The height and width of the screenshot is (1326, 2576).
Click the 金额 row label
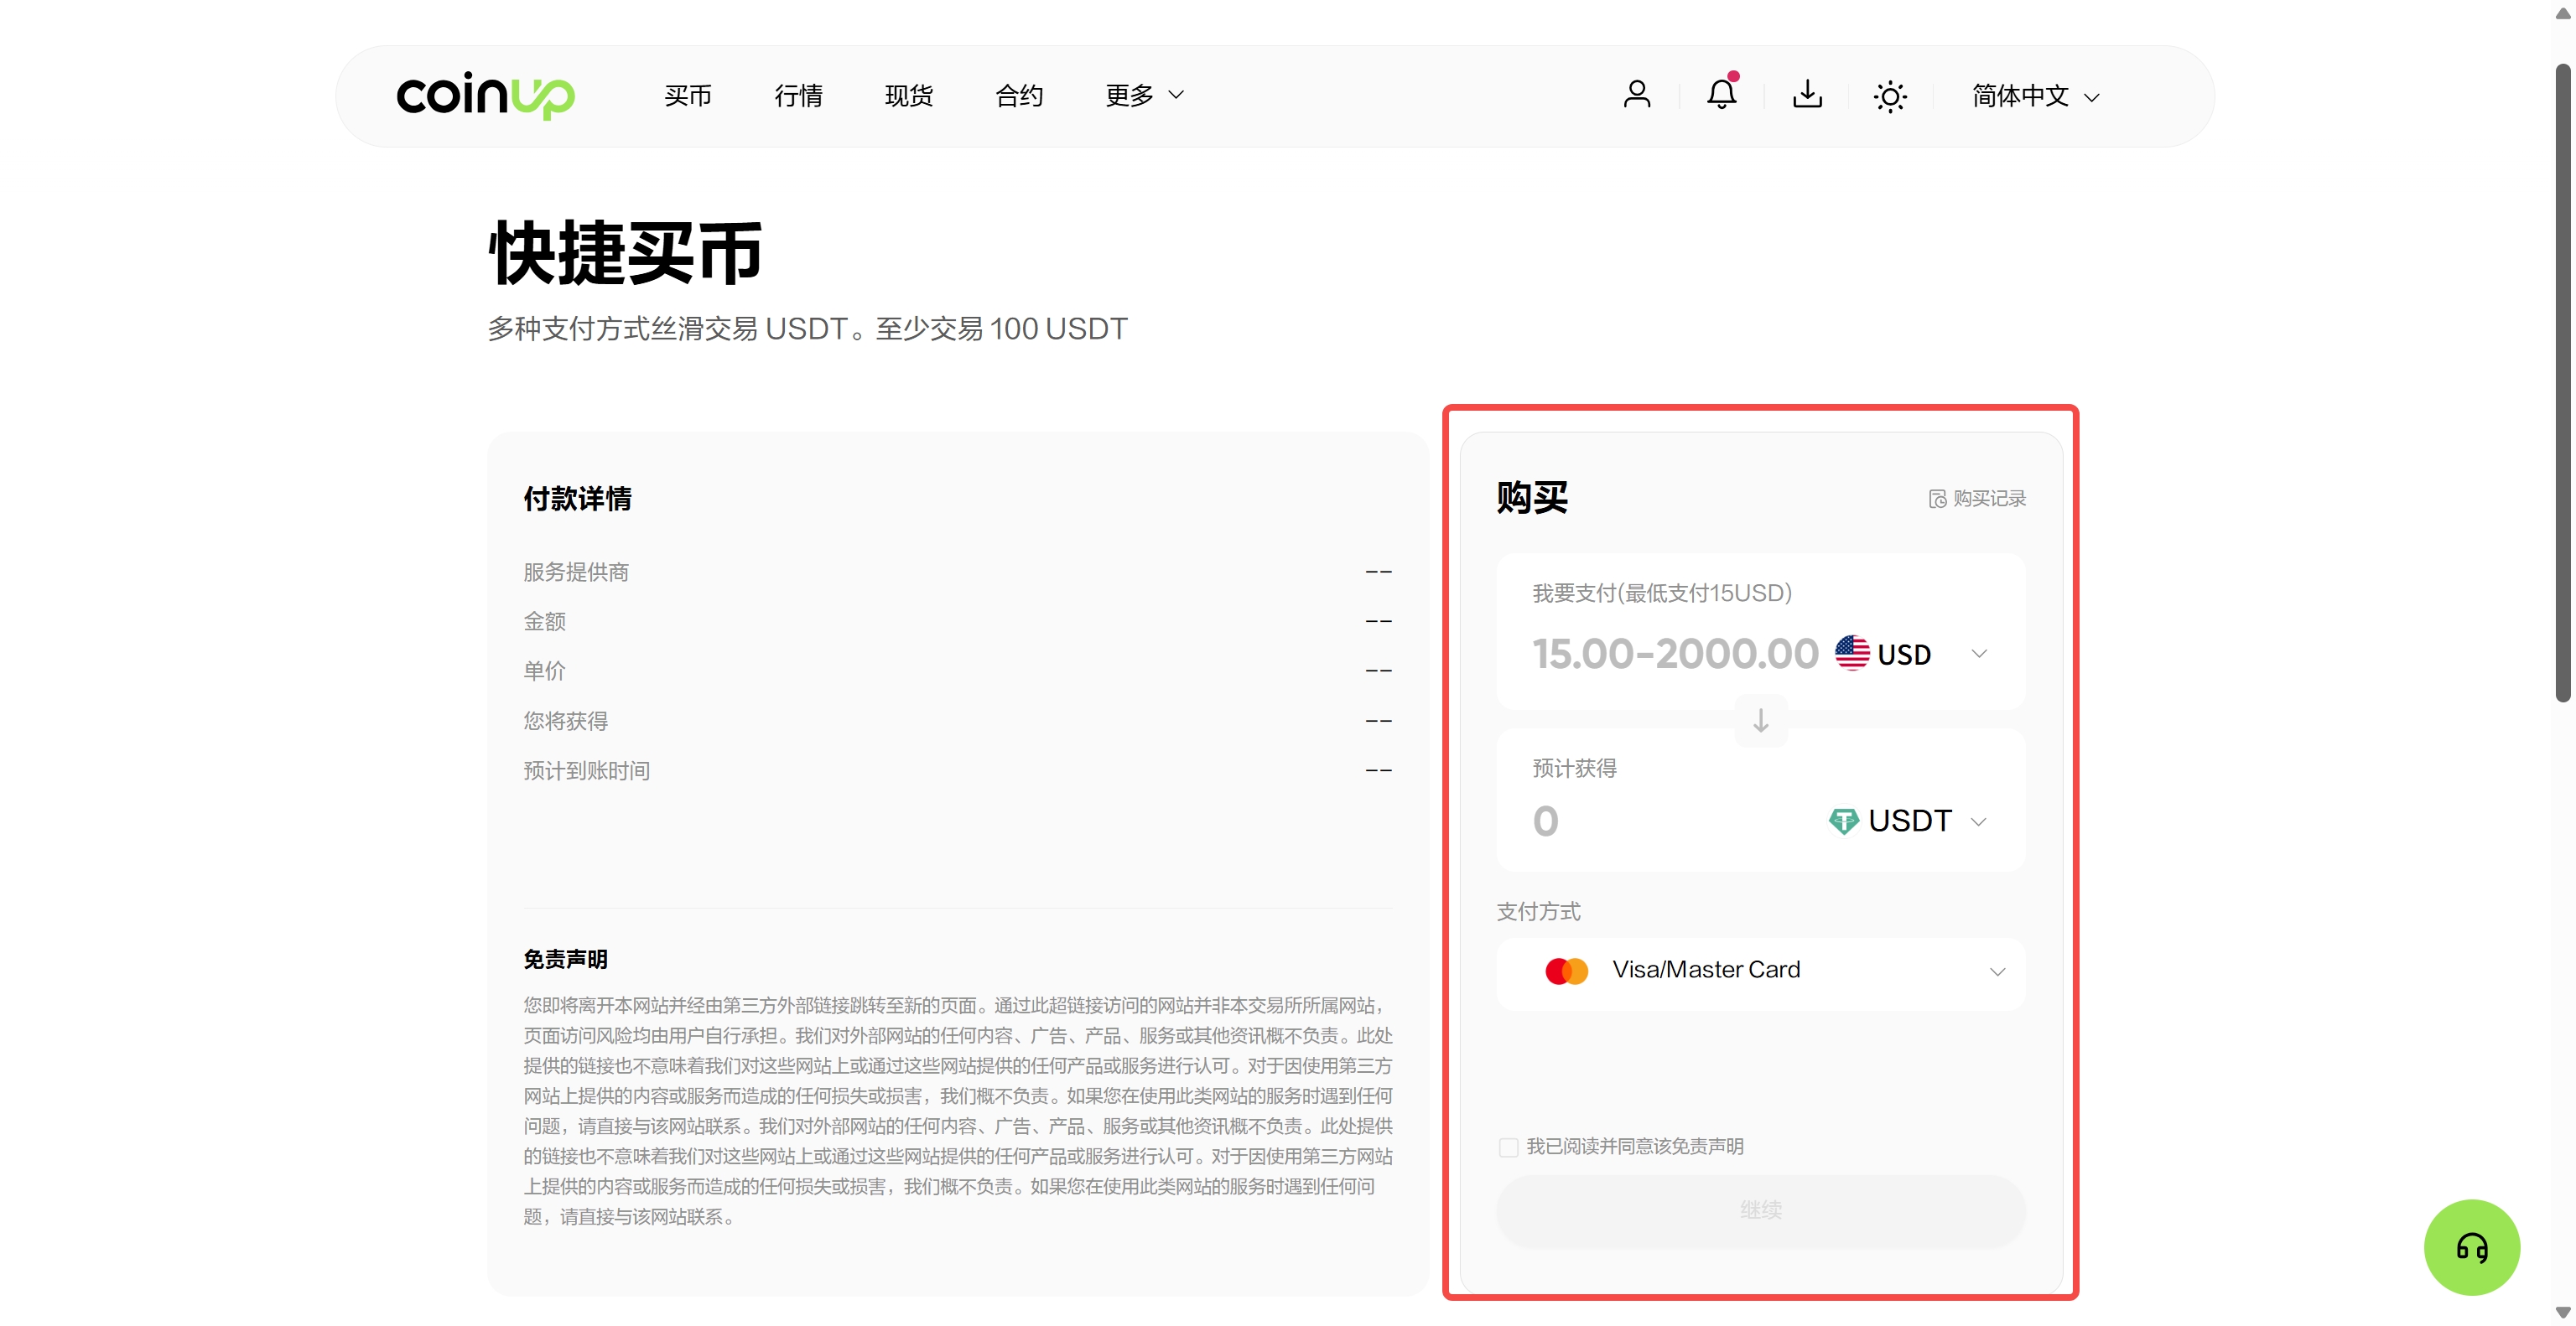tap(544, 622)
